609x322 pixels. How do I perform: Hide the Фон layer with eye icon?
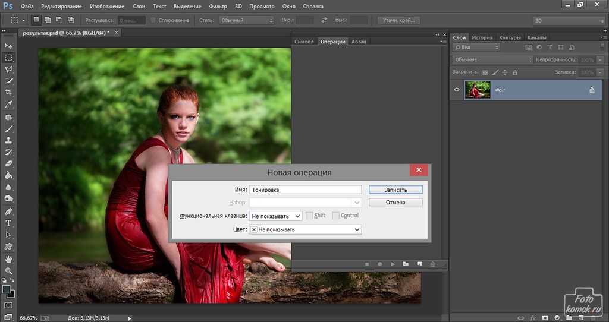pos(457,90)
